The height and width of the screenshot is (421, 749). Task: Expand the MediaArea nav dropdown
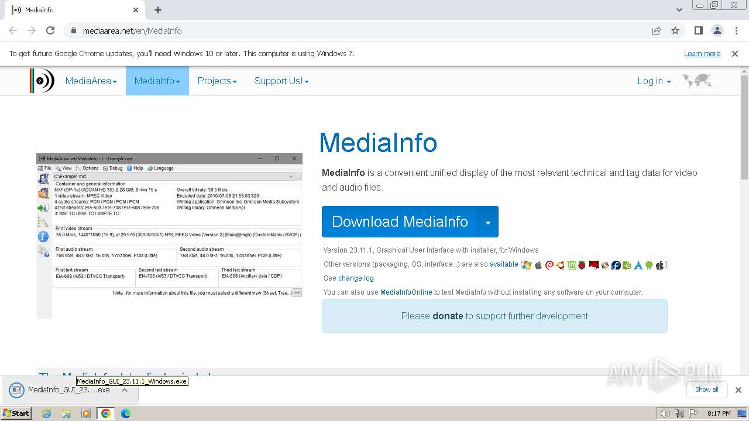[x=91, y=81]
